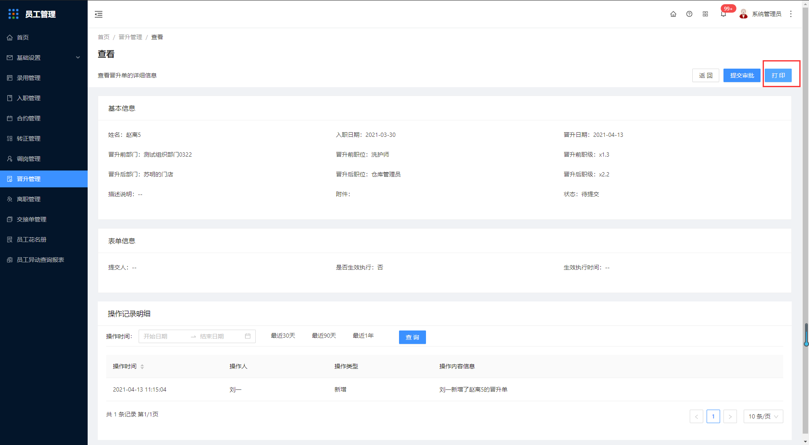Open the help question mark icon
Screen dimensions: 809x445
[x=689, y=14]
